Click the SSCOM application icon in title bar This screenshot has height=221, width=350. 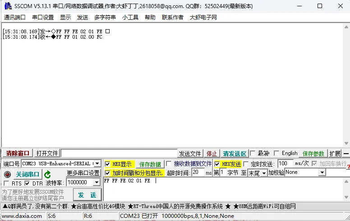(8, 6)
